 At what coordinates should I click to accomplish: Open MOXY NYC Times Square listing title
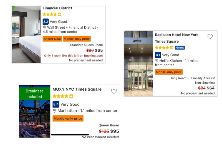pos(77,89)
